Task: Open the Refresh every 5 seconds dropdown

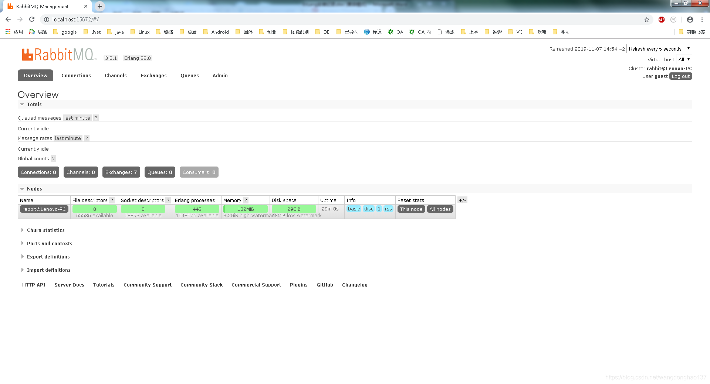Action: [x=659, y=49]
